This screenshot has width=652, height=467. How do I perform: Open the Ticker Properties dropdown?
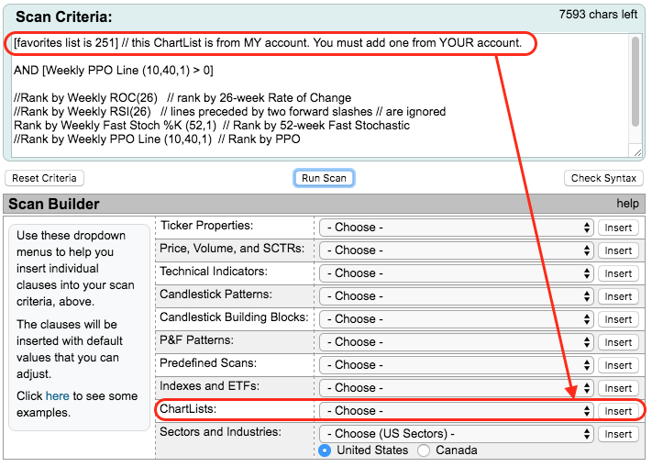click(456, 228)
